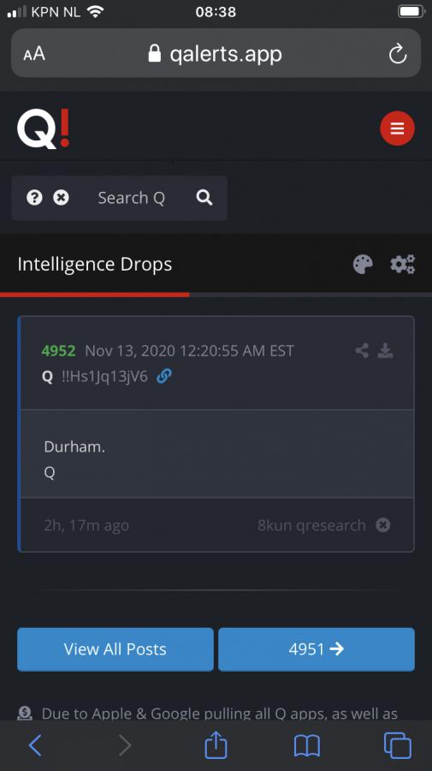Tap the Q! site logo
This screenshot has height=771, width=432.
43,128
